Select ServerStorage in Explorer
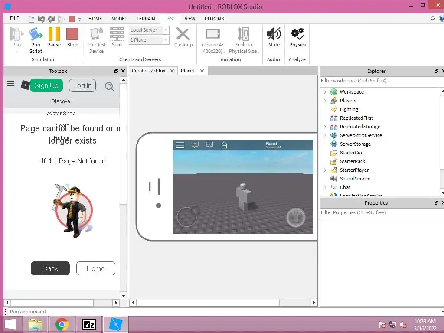The width and height of the screenshot is (444, 333). coord(355,144)
